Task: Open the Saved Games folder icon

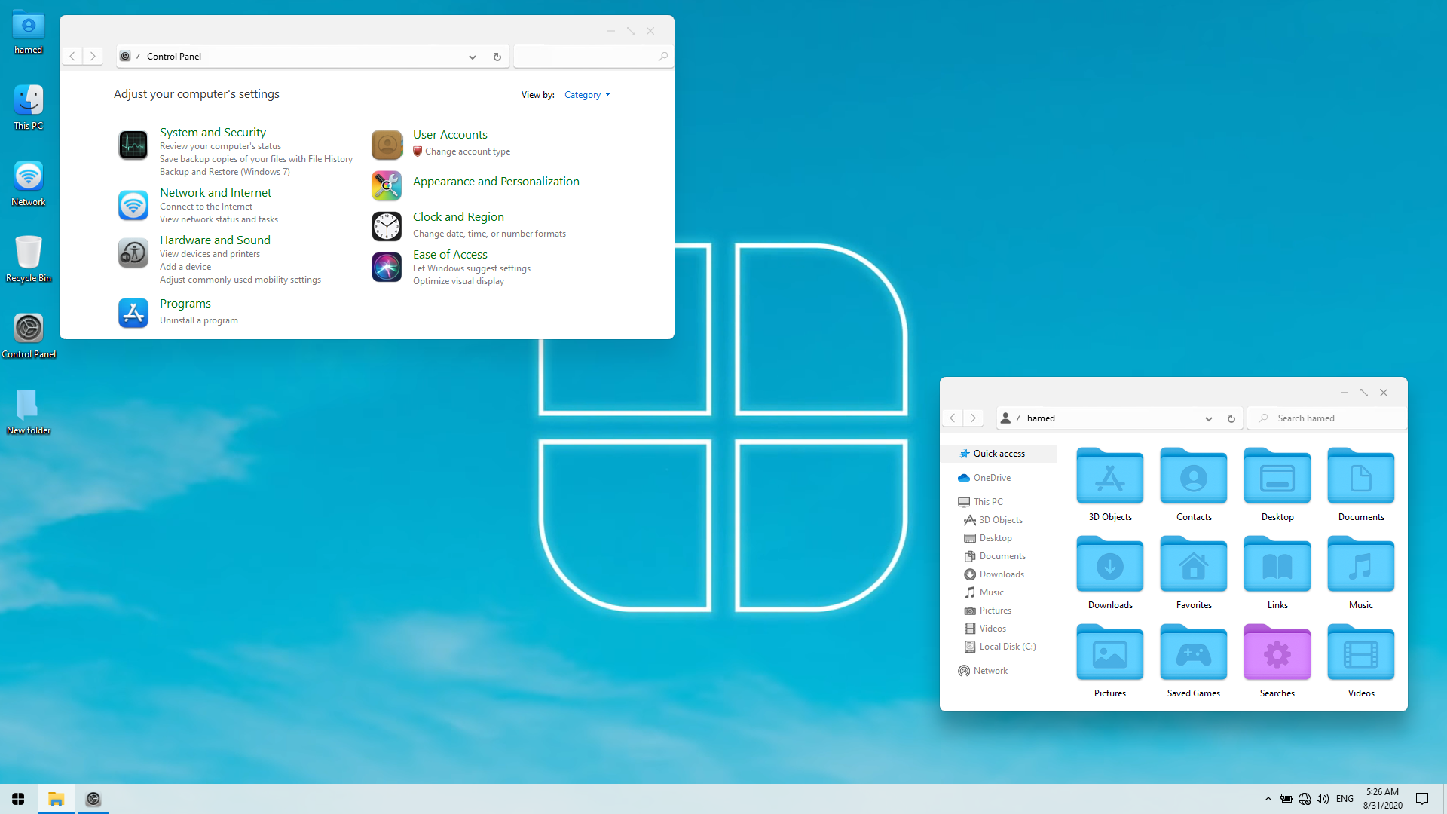Action: tap(1193, 653)
